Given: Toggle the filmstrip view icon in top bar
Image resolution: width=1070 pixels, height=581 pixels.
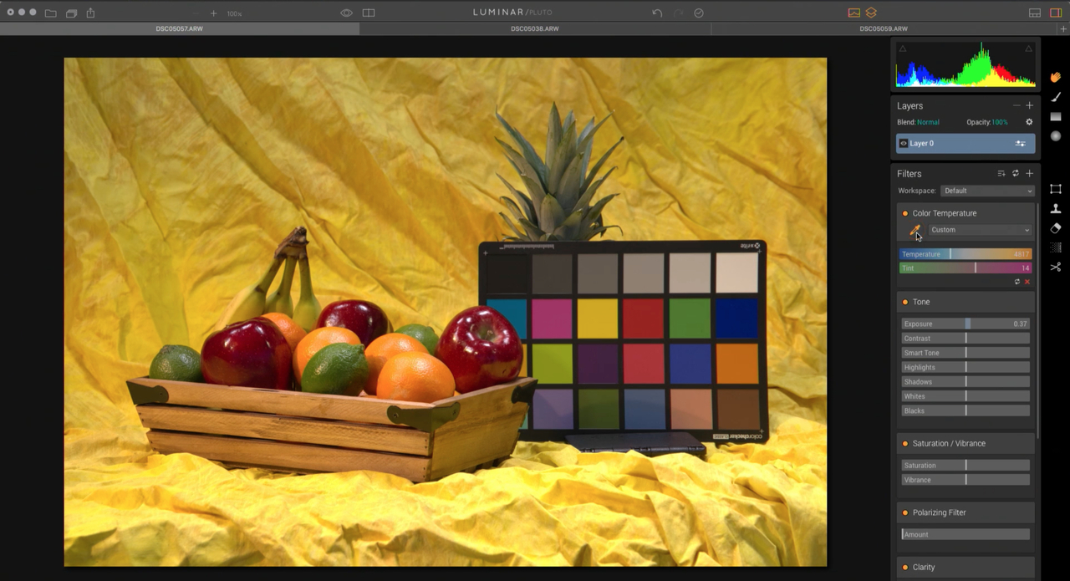Looking at the screenshot, I should [x=1034, y=12].
